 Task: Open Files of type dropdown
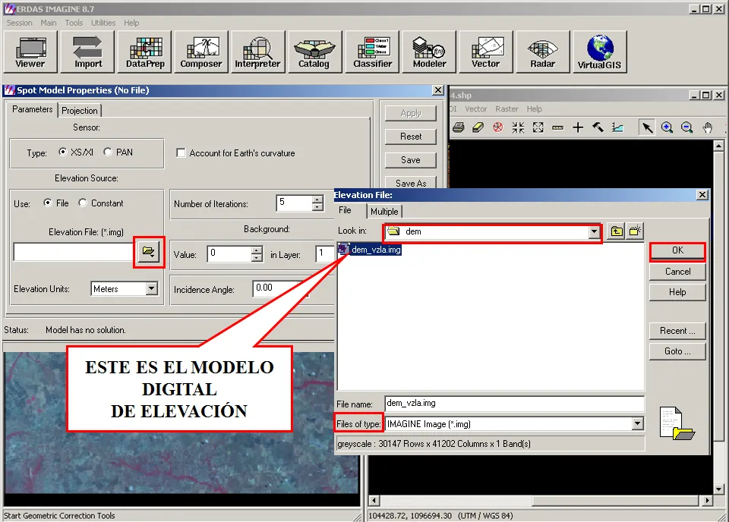point(637,423)
